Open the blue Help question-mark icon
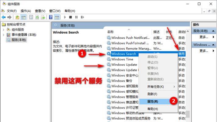The width and height of the screenshot is (217, 122). tap(51, 17)
